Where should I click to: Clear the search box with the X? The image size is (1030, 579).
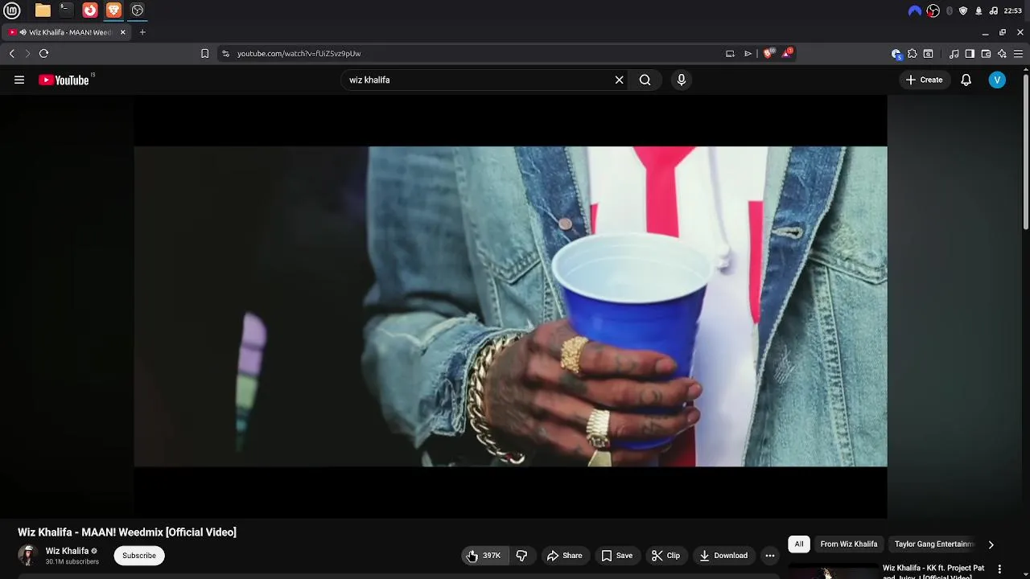click(x=620, y=80)
